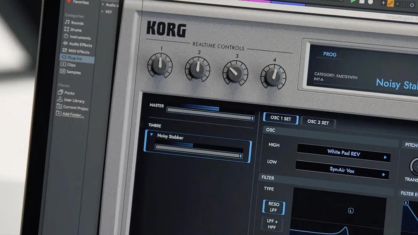Select the Instruments browser category
Image resolution: width=418 pixels, height=235 pixels.
[x=77, y=37]
